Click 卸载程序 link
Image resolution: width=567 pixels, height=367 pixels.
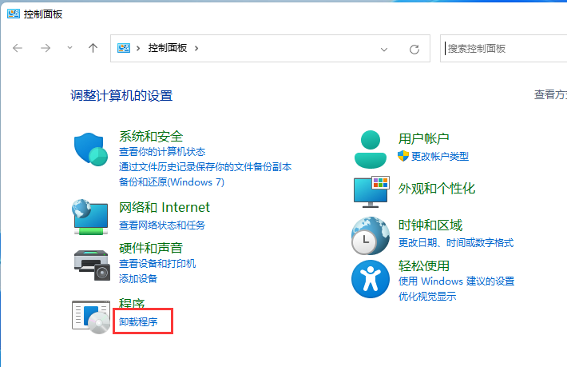[x=138, y=321]
